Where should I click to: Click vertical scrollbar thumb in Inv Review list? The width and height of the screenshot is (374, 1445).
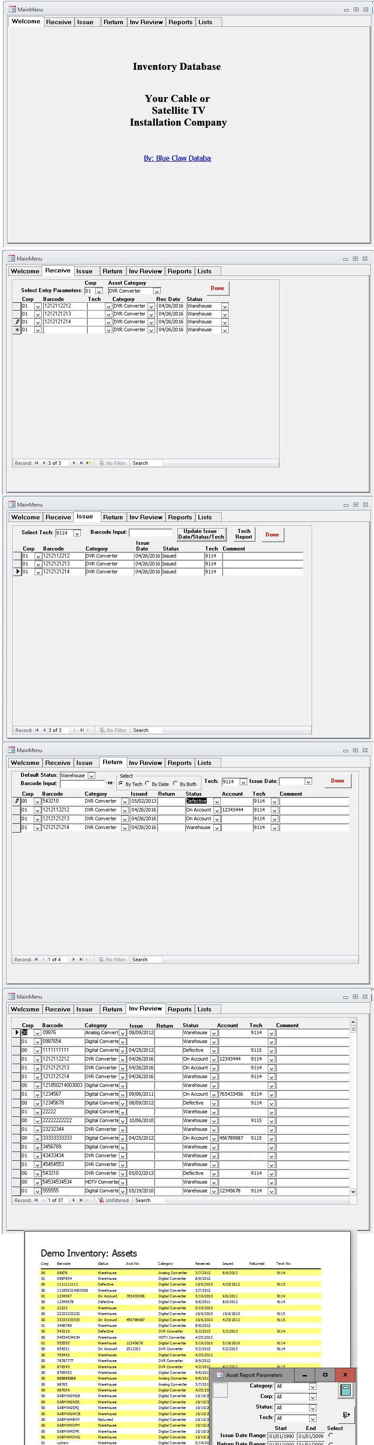tap(352, 1029)
